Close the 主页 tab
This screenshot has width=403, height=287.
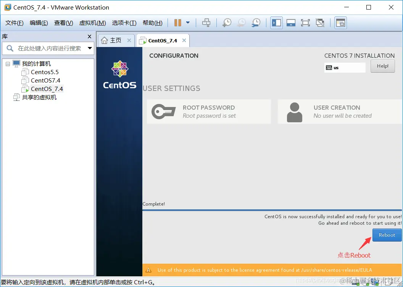pos(129,40)
